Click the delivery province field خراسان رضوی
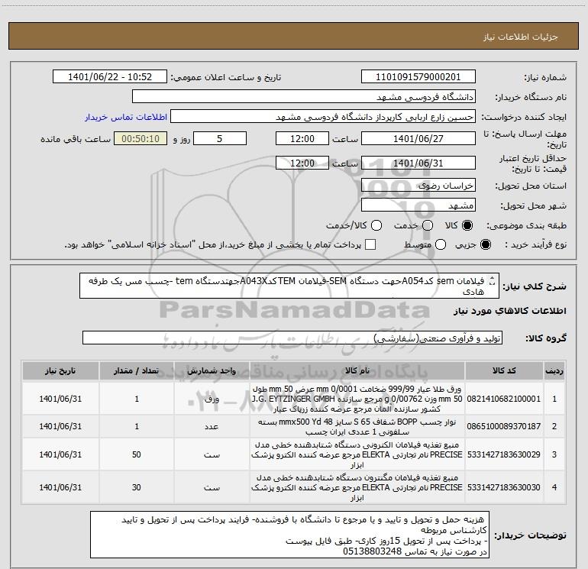This screenshot has width=588, height=569. [418, 186]
